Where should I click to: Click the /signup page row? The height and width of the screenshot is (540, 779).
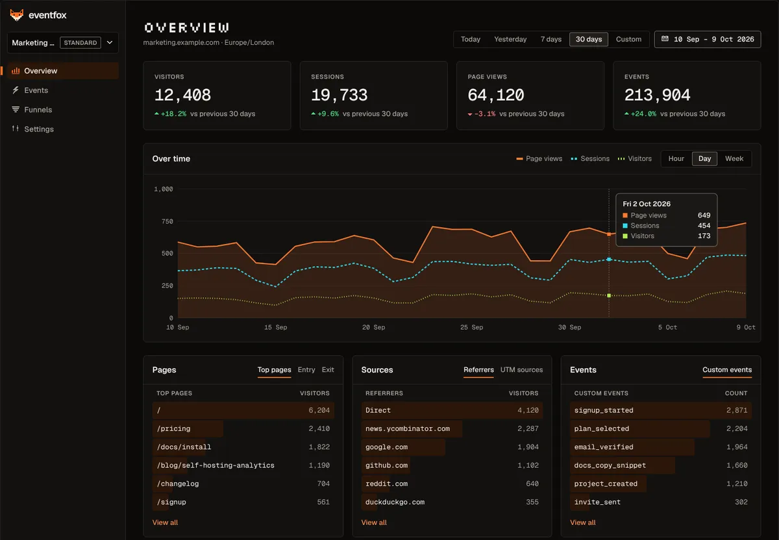(243, 502)
